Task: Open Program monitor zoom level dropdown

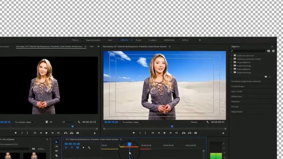Action: [x=133, y=122]
